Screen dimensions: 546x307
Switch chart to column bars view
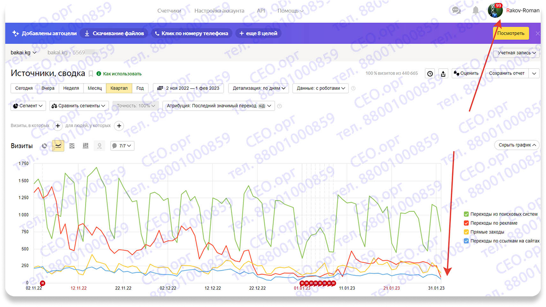click(x=86, y=146)
